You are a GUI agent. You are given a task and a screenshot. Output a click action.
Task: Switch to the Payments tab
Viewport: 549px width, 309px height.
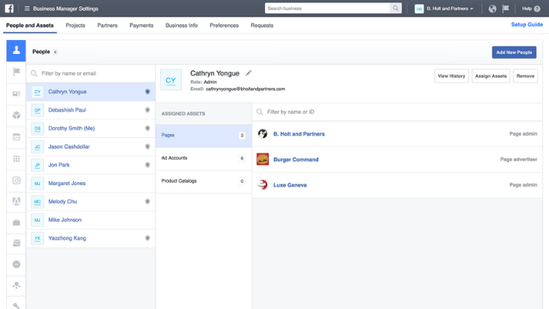(141, 25)
